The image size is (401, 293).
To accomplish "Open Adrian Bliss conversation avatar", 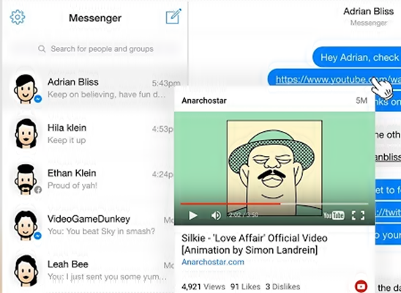I will point(26,89).
